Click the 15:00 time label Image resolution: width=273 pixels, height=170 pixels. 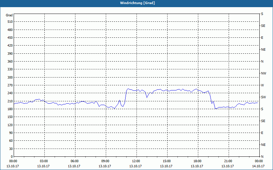[167, 161]
